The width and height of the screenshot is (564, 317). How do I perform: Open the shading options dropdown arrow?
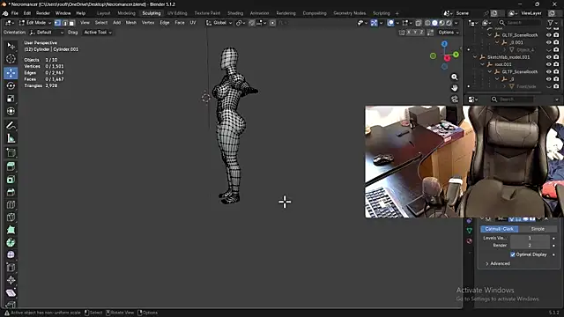pos(456,23)
